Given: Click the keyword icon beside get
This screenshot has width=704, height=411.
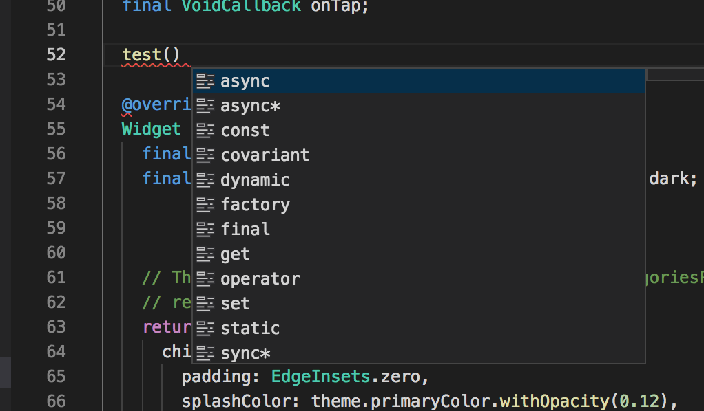Looking at the screenshot, I should click(205, 254).
